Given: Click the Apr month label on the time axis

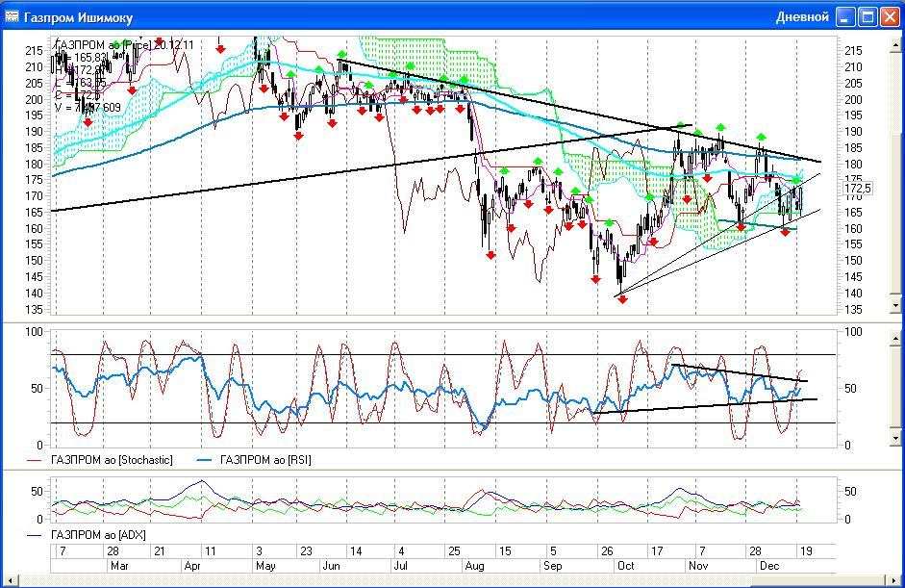Looking at the screenshot, I should [192, 566].
